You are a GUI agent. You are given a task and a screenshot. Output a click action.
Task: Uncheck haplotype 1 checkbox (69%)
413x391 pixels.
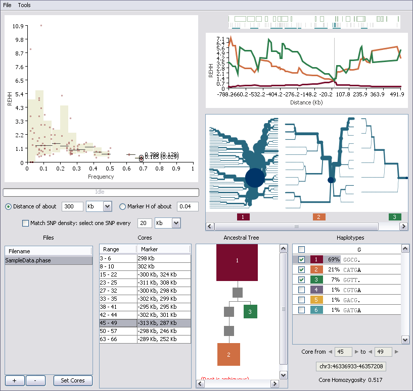(x=301, y=259)
